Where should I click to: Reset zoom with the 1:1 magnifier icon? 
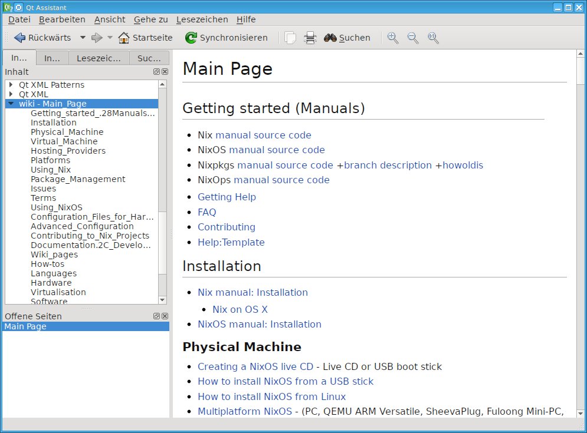(433, 38)
